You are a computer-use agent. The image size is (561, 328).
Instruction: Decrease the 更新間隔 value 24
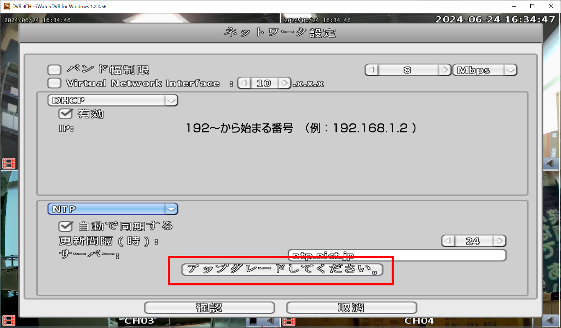tap(448, 241)
